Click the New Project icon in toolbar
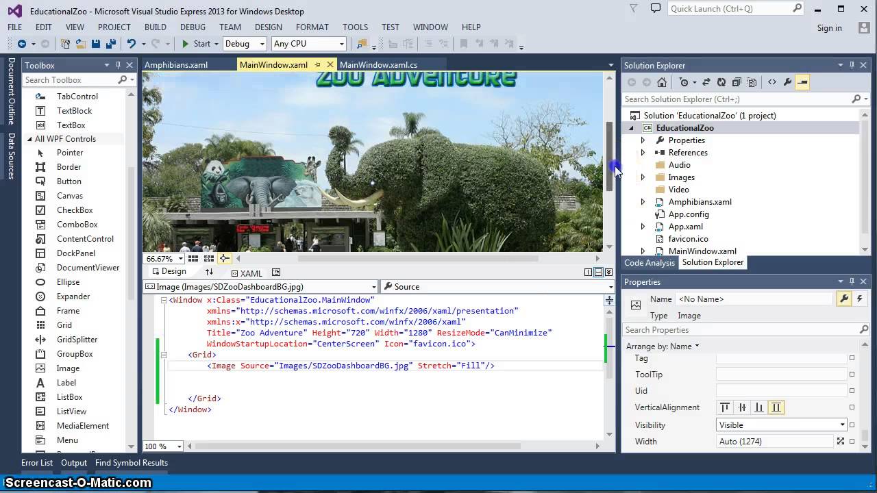 click(x=66, y=44)
